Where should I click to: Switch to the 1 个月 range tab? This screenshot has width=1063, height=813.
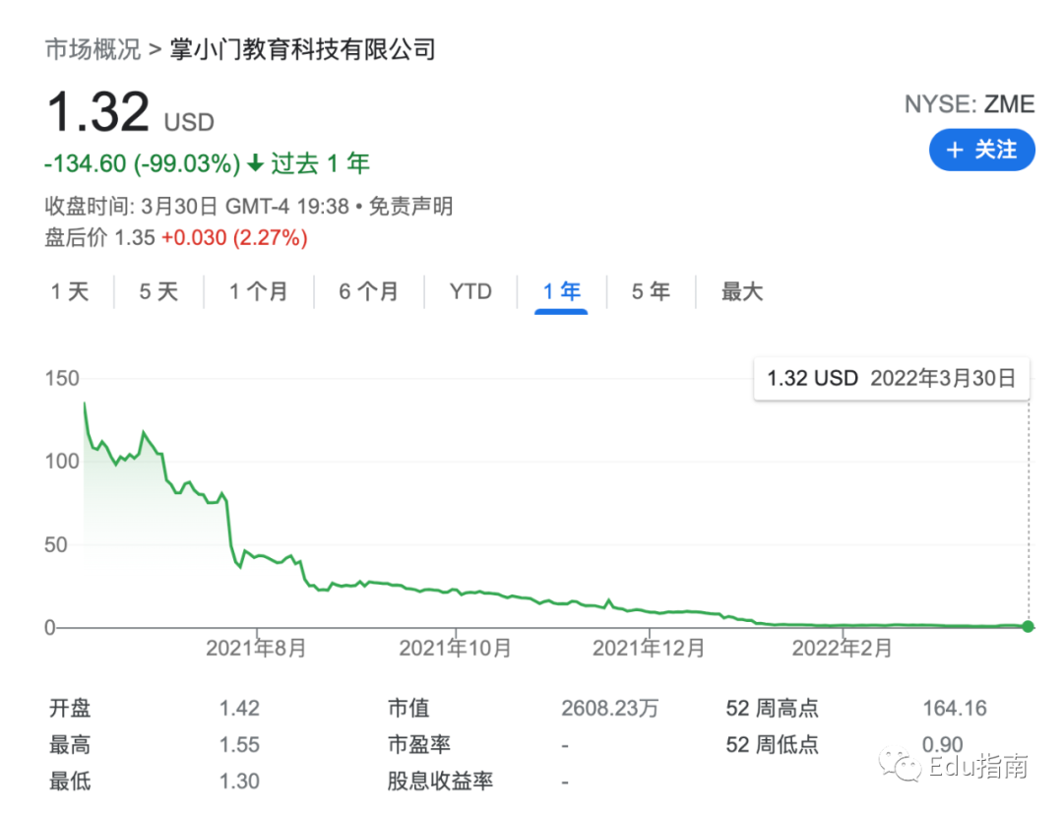[258, 291]
